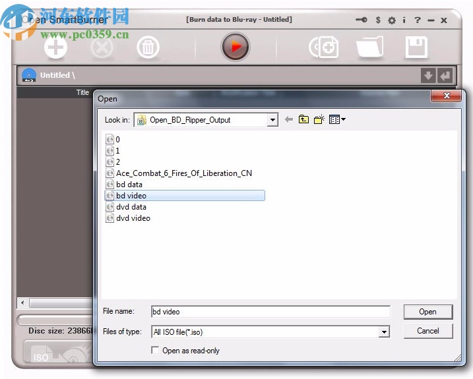This screenshot has width=473, height=379.
Task: Click the Up One Level folder icon
Action: (x=303, y=119)
